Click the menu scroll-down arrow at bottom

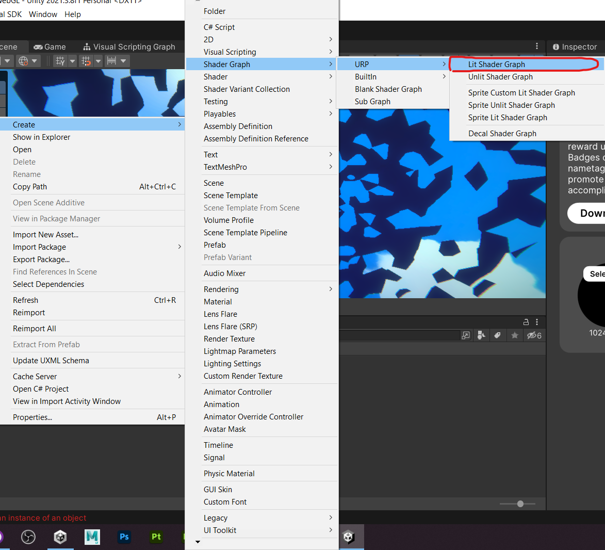pos(198,542)
